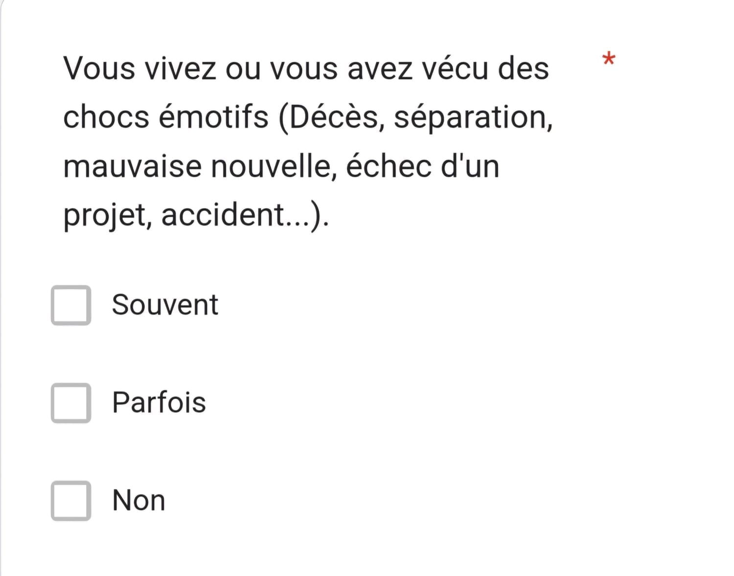
Task: Click the word 'vivez' in question
Action: pyautogui.click(x=180, y=68)
